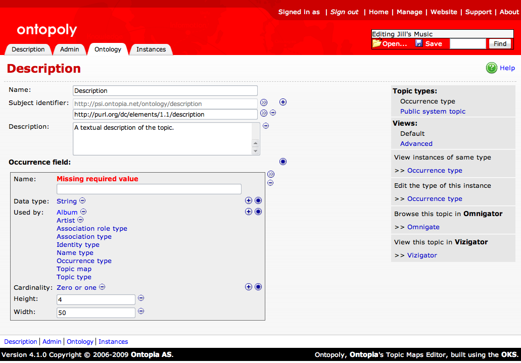
Task: Click the Vizigator link in sidebar
Action: 422,255
